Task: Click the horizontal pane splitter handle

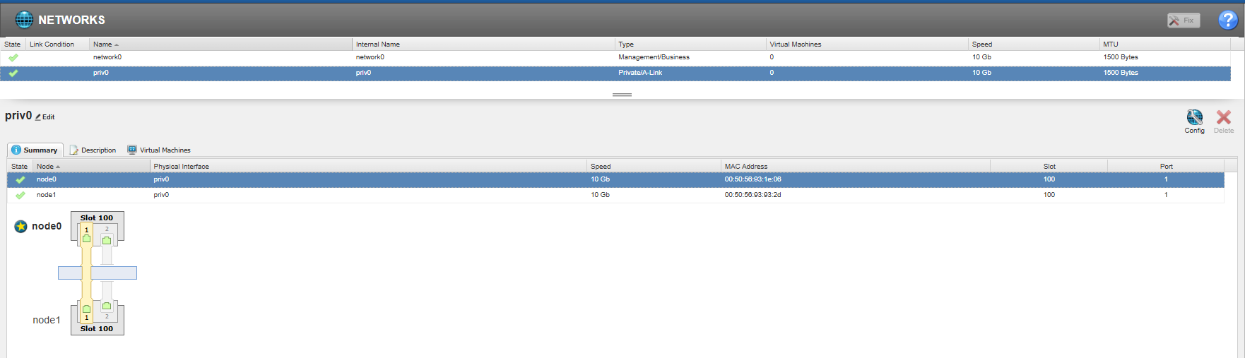Action: (x=622, y=95)
